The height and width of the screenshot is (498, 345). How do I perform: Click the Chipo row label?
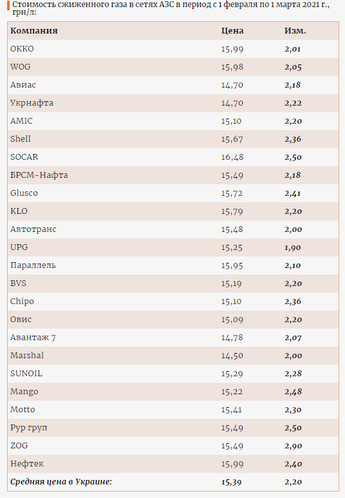22,302
